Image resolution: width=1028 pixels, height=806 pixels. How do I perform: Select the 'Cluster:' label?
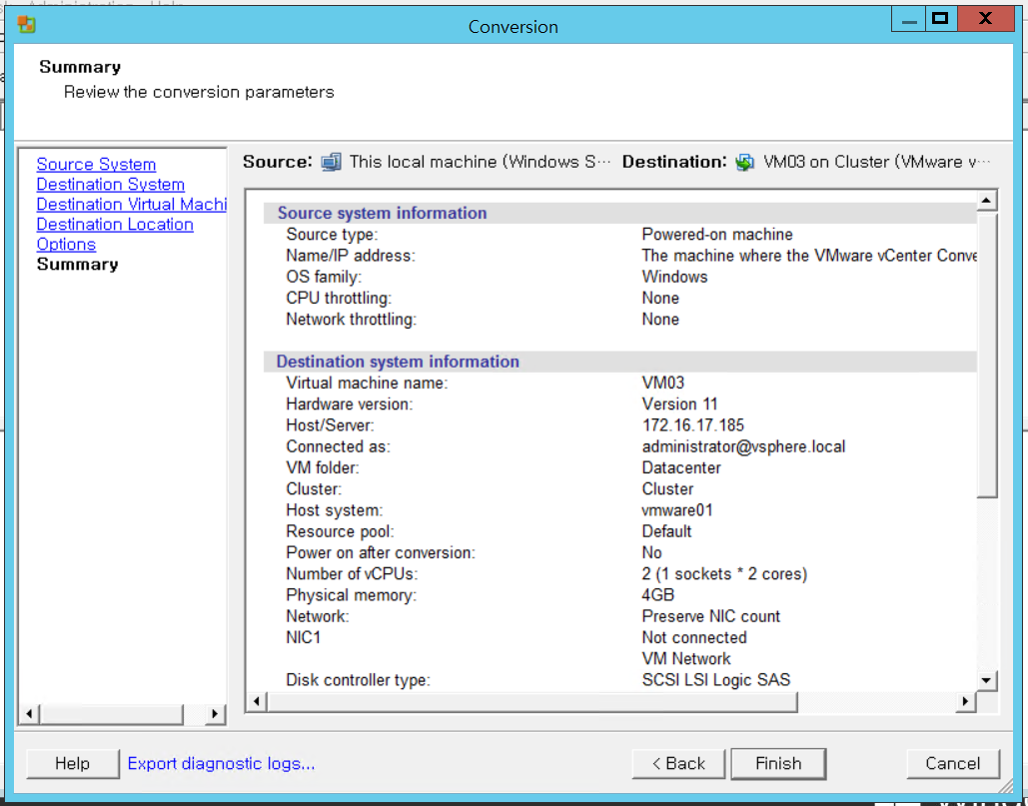[314, 489]
